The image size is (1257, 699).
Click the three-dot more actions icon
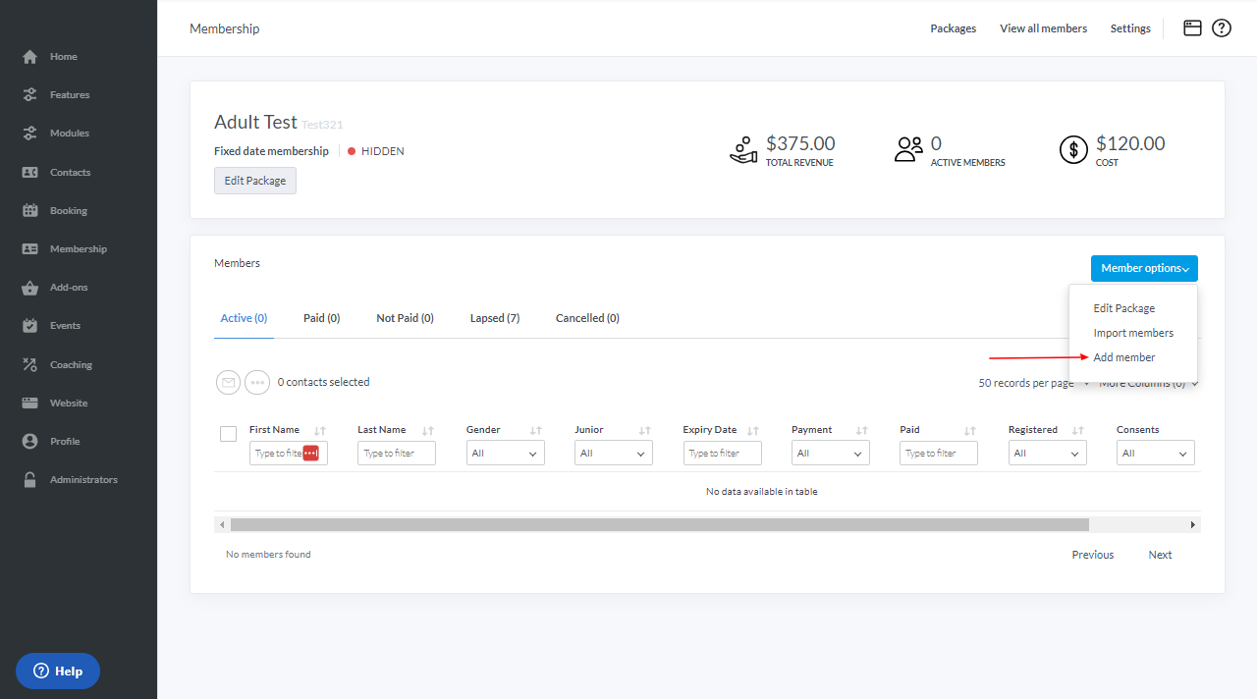[257, 383]
